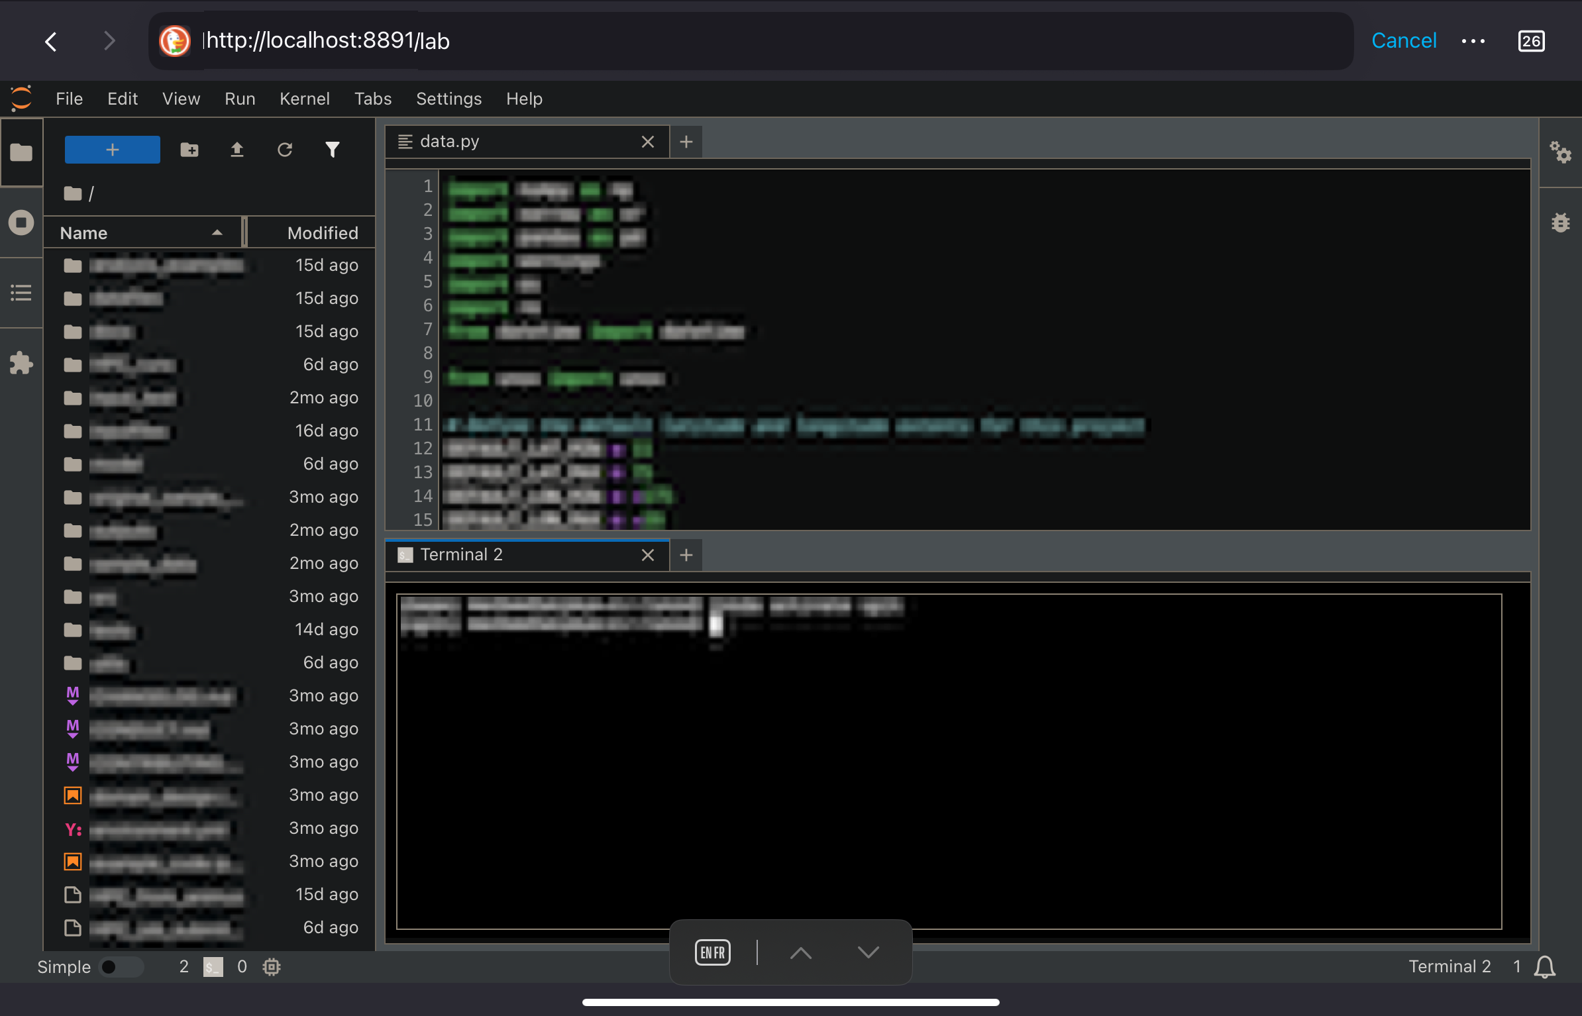Cancel the address bar editing
The width and height of the screenshot is (1582, 1016).
pos(1403,41)
